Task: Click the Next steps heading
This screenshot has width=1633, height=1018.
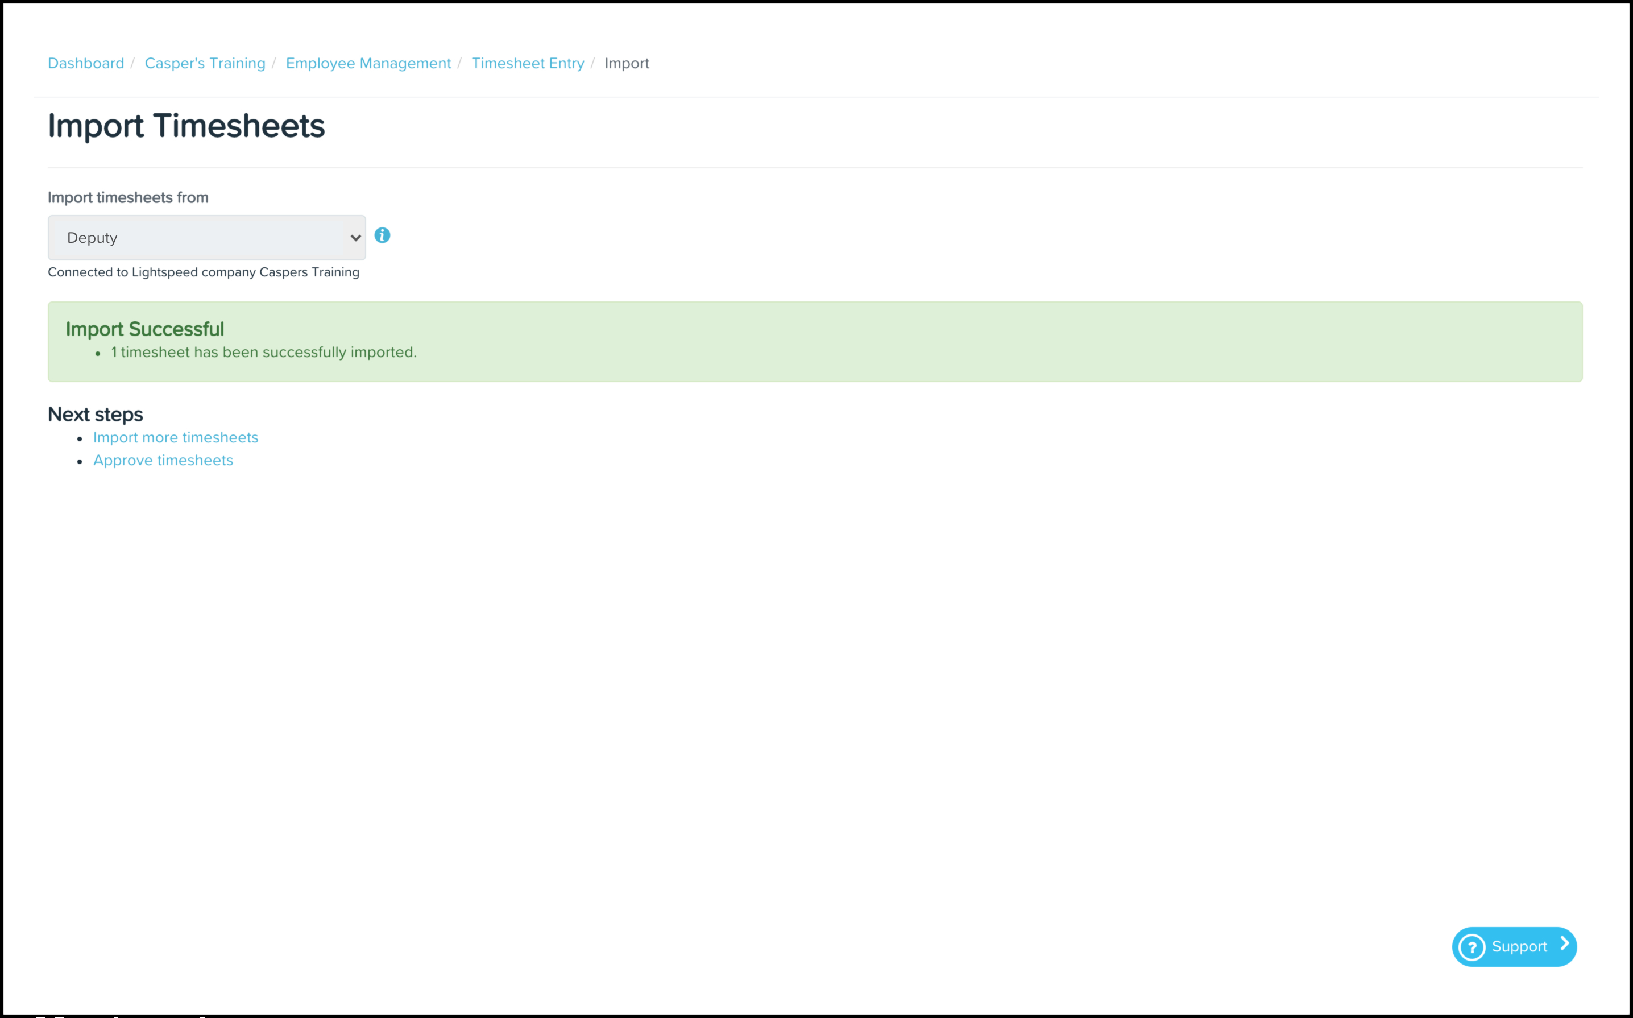Action: click(x=95, y=415)
